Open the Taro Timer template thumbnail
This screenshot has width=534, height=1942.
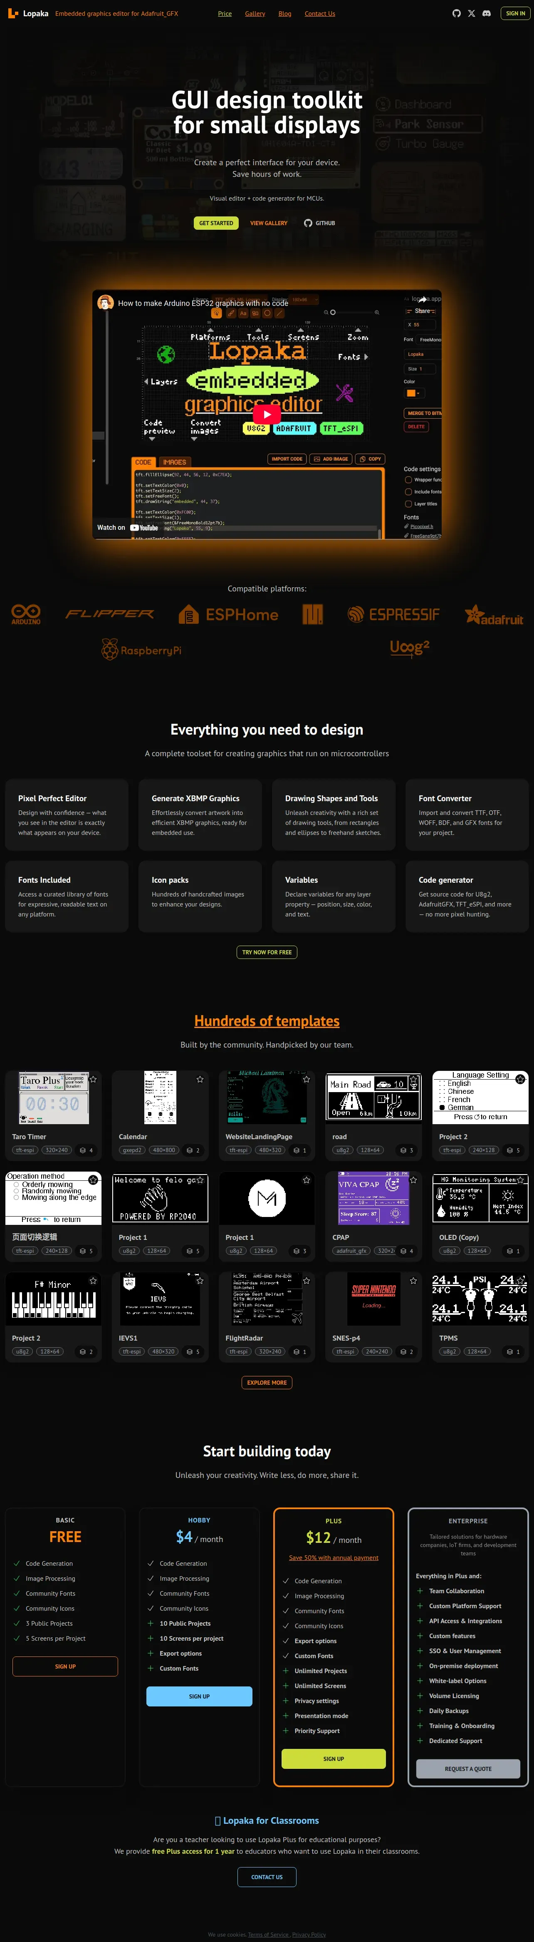(54, 1098)
